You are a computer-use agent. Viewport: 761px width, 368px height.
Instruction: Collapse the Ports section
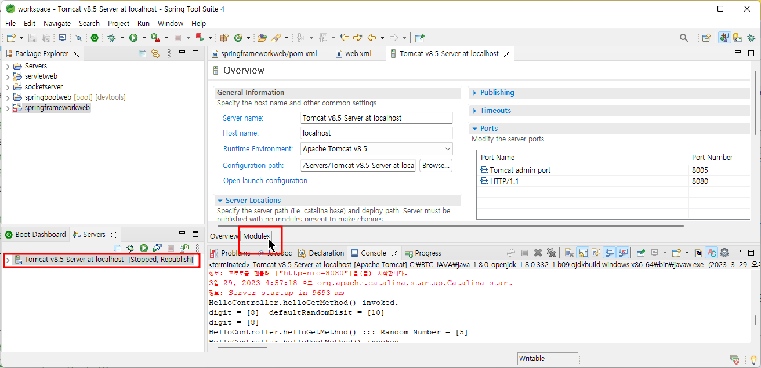tap(475, 129)
